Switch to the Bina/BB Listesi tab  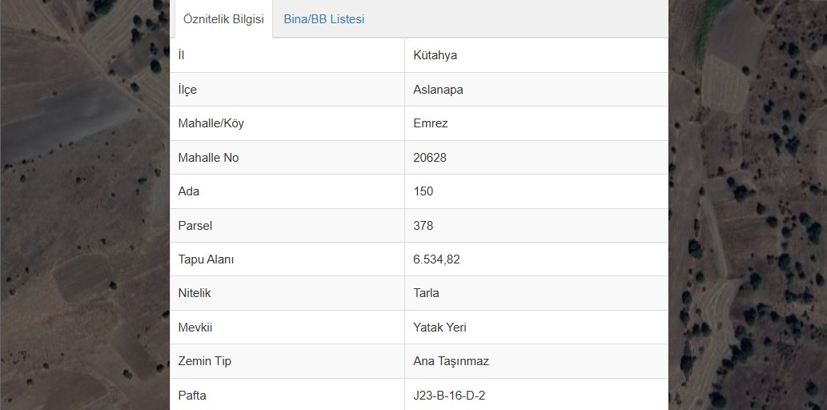[324, 19]
